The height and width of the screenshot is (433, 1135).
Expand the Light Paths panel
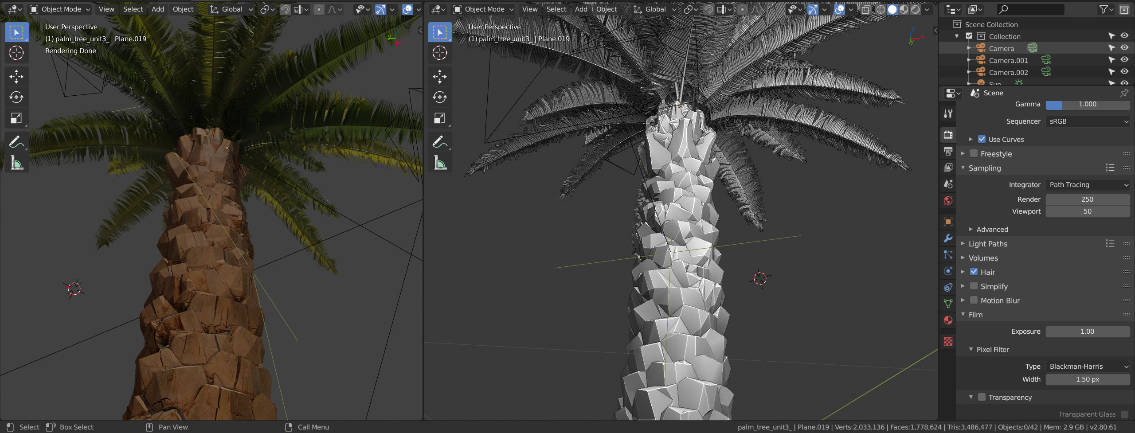point(988,244)
